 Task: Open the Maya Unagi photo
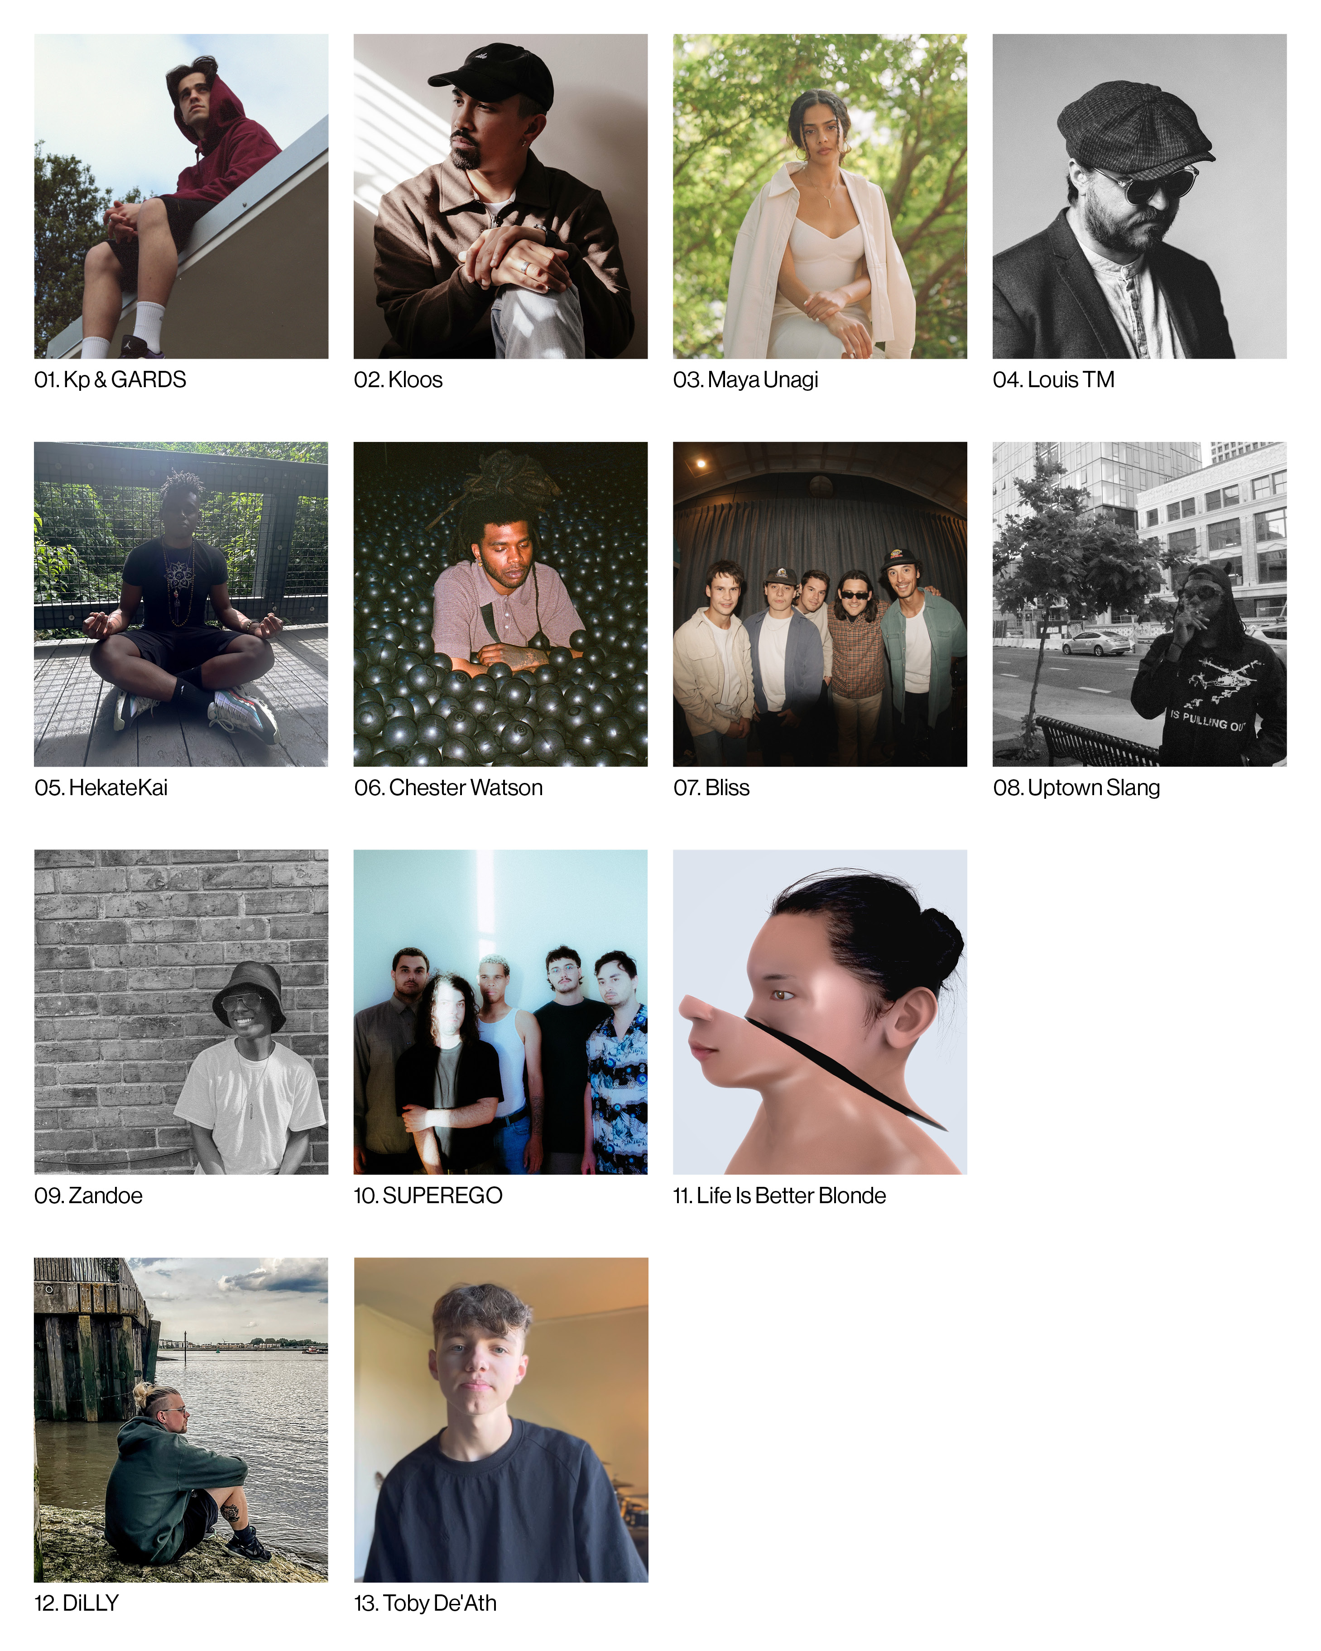pos(819,196)
